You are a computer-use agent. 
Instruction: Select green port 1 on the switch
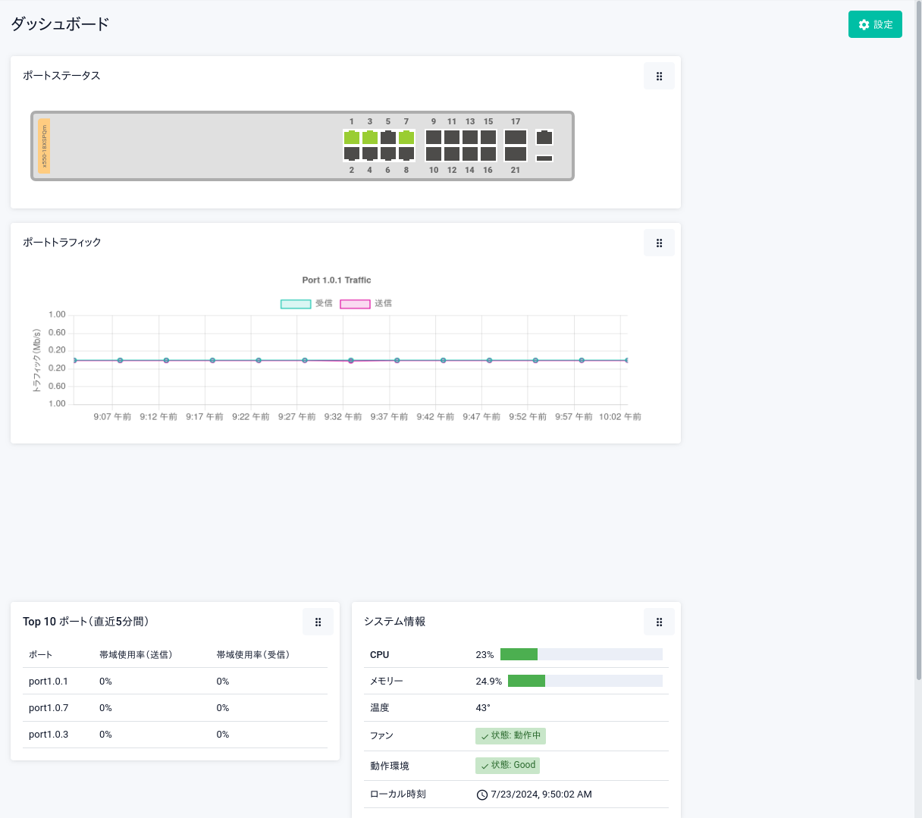352,137
